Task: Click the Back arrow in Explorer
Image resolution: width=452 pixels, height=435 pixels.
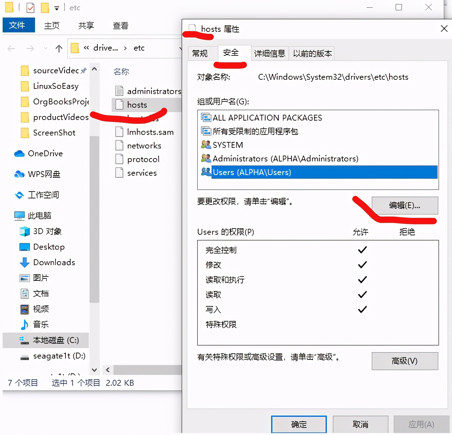Action: [x=11, y=49]
